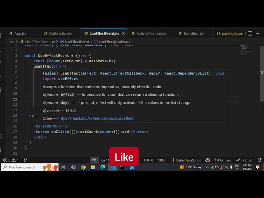
Task: Switch to the ActivityFeature.jsx tab
Action: coord(149,33)
